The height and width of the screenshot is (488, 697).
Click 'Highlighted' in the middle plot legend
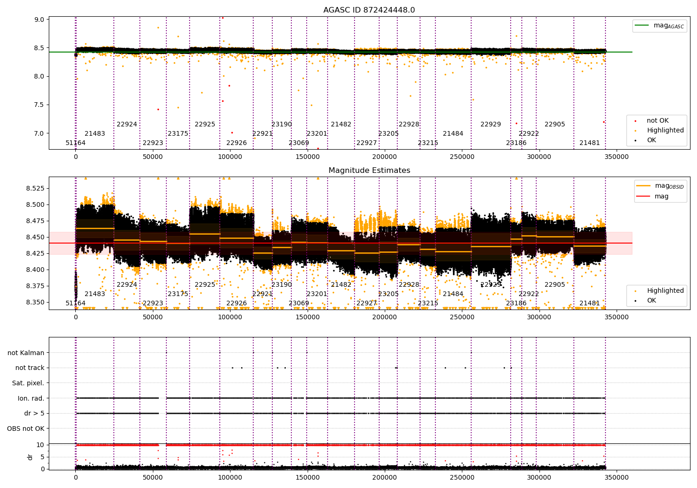tap(665, 291)
